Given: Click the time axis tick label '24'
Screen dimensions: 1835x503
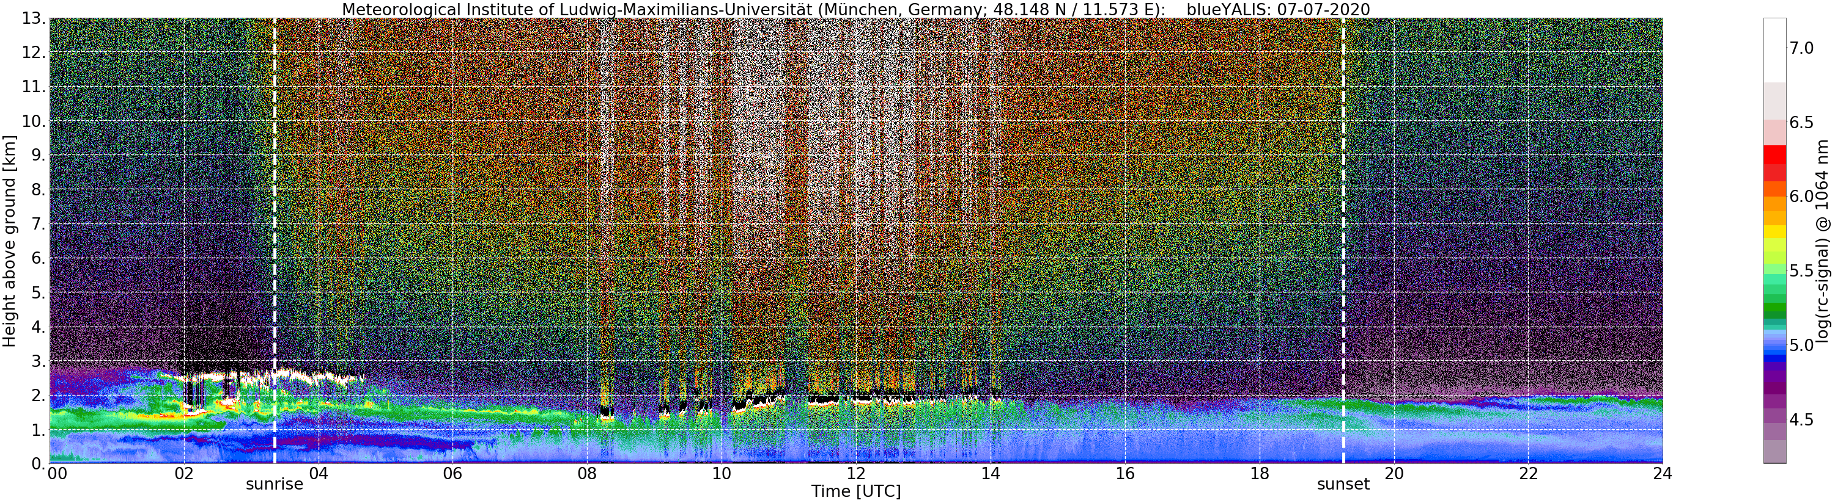Looking at the screenshot, I should coord(1663,473).
